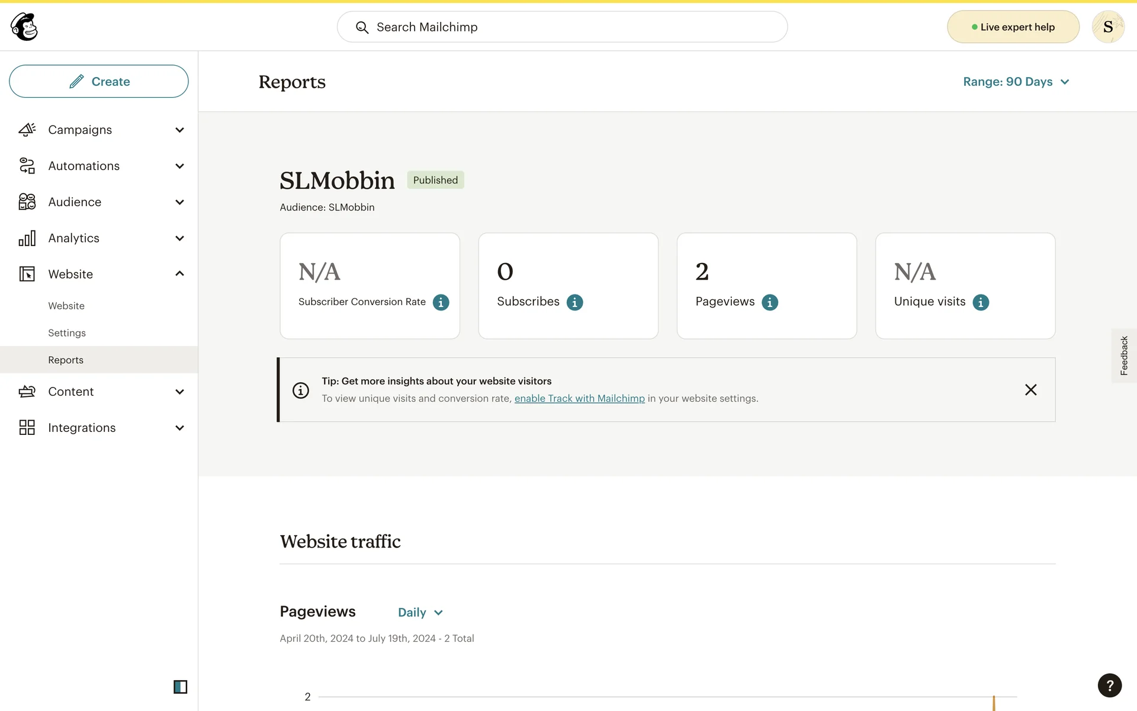Click in the Search Mailchimp field
This screenshot has width=1137, height=711.
563,27
